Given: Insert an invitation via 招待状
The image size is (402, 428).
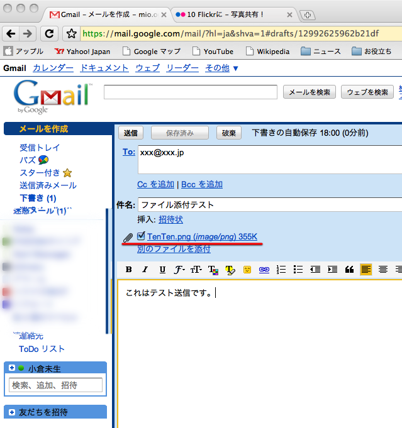Looking at the screenshot, I should pyautogui.click(x=170, y=219).
